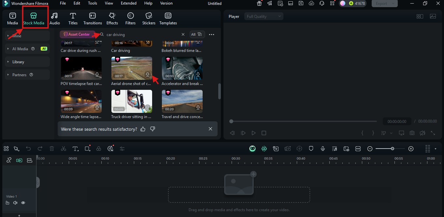Open the Extended menu
The image size is (444, 217).
pyautogui.click(x=129, y=3)
